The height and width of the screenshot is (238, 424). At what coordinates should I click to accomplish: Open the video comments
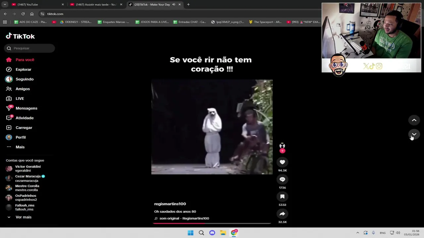[282, 179]
